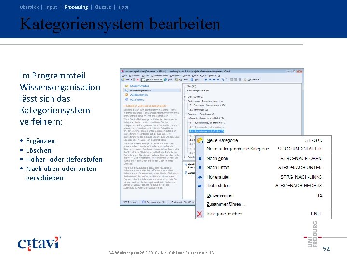347x260 pixels.
Task: Open the Tipps section link
Action: [123, 7]
